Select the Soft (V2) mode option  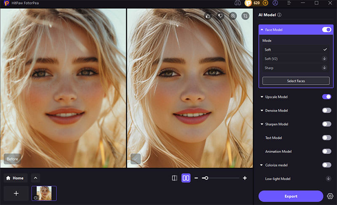(x=296, y=59)
